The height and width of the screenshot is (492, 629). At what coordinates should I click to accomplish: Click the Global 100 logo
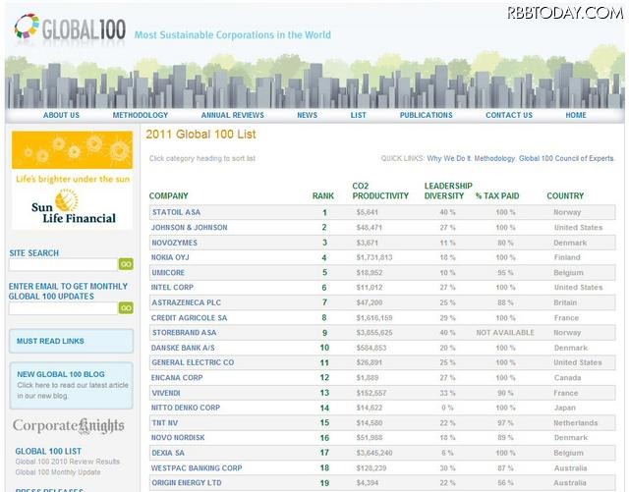[71, 27]
